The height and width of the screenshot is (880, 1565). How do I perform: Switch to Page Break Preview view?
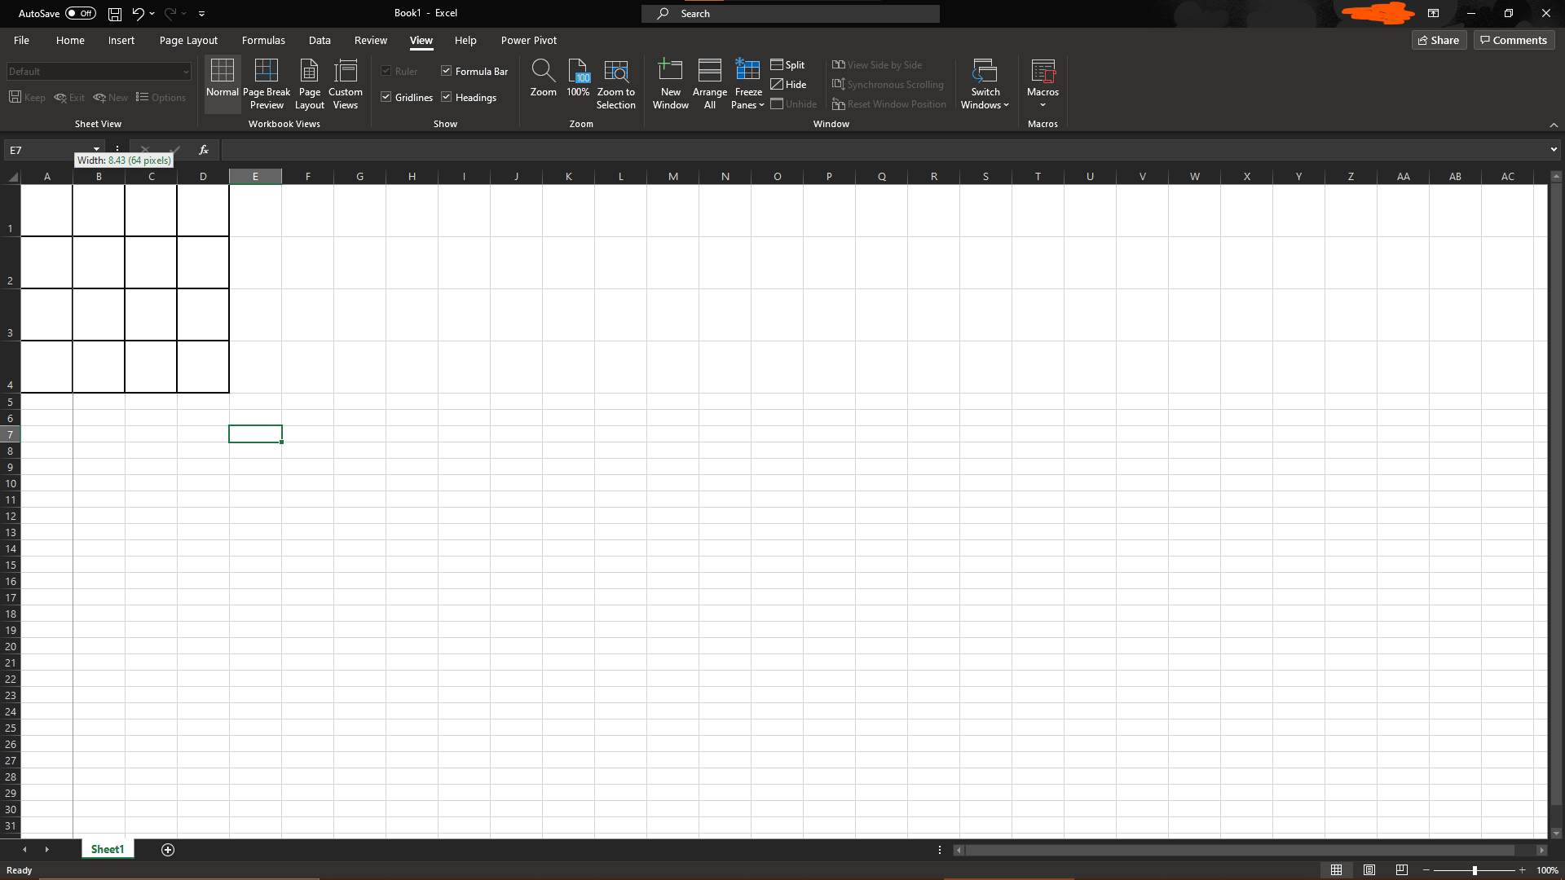coord(267,83)
